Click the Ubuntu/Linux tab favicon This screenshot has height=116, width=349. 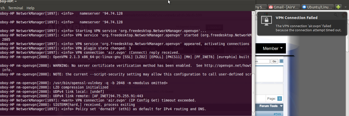pyautogui.click(x=304, y=7)
